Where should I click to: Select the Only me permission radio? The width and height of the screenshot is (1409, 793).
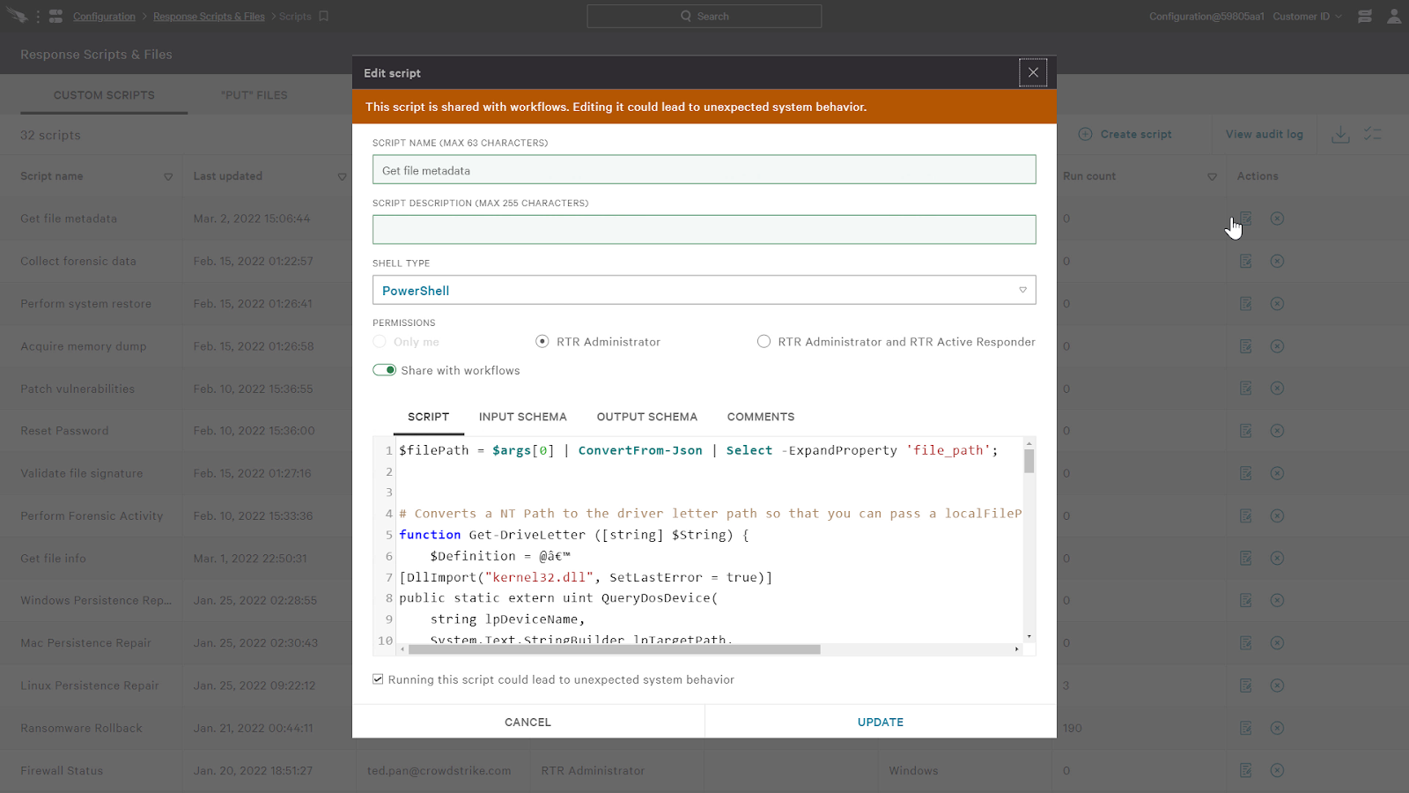tap(380, 342)
